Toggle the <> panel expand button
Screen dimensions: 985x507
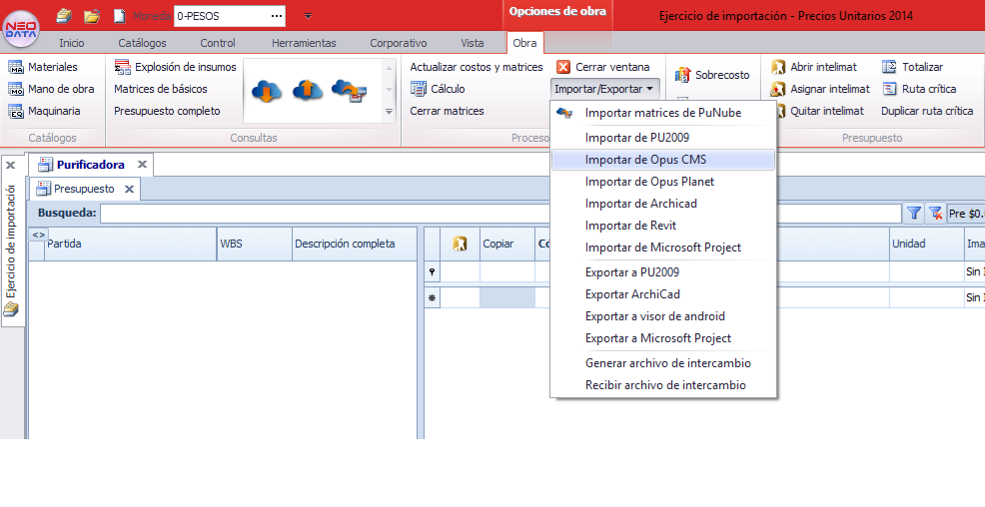coord(38,235)
